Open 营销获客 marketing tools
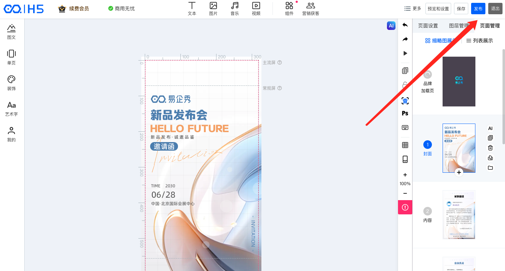505x271 pixels. pyautogui.click(x=311, y=9)
